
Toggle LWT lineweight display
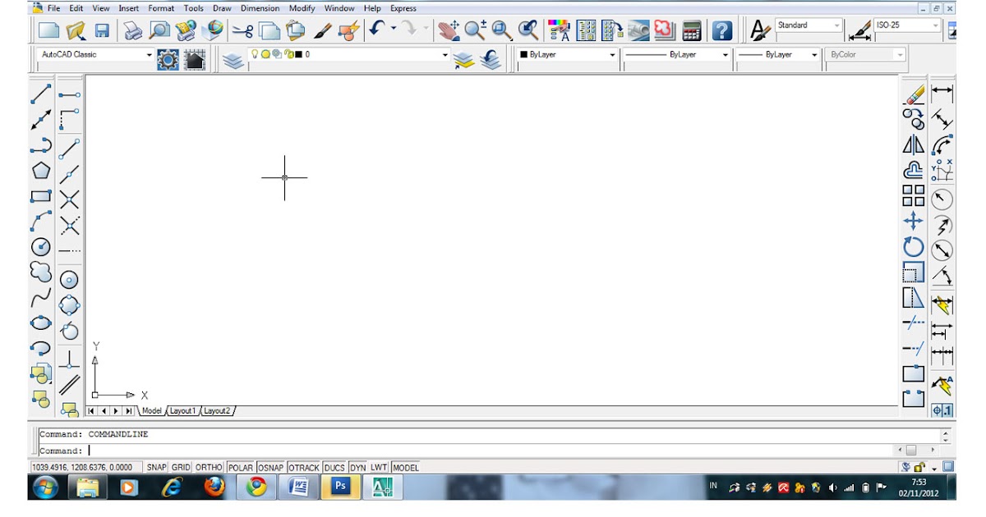[x=379, y=467]
